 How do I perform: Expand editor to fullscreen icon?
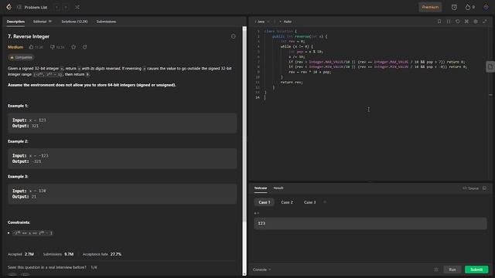point(485,22)
